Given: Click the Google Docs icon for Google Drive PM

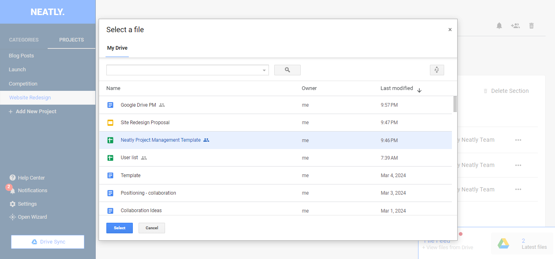Looking at the screenshot, I should tap(110, 105).
